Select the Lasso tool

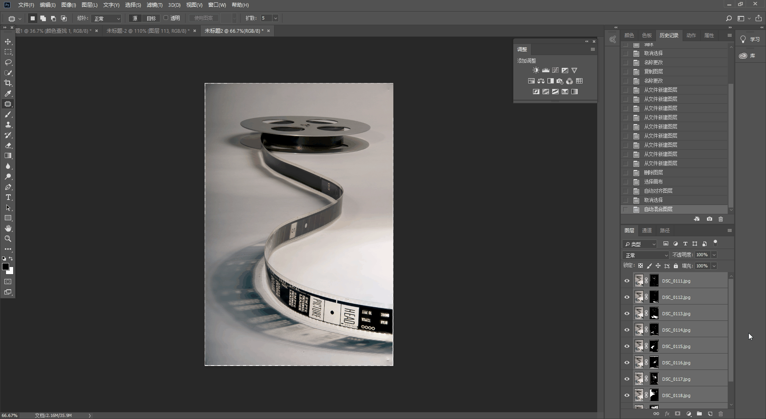(8, 63)
